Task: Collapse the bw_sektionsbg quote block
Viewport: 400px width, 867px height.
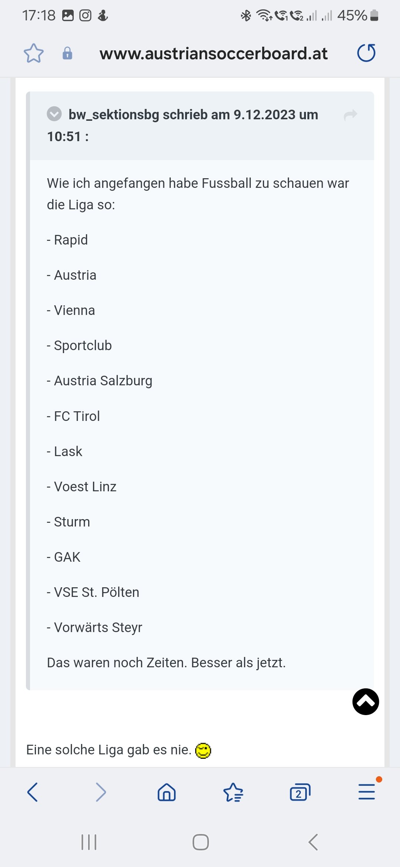Action: 54,114
